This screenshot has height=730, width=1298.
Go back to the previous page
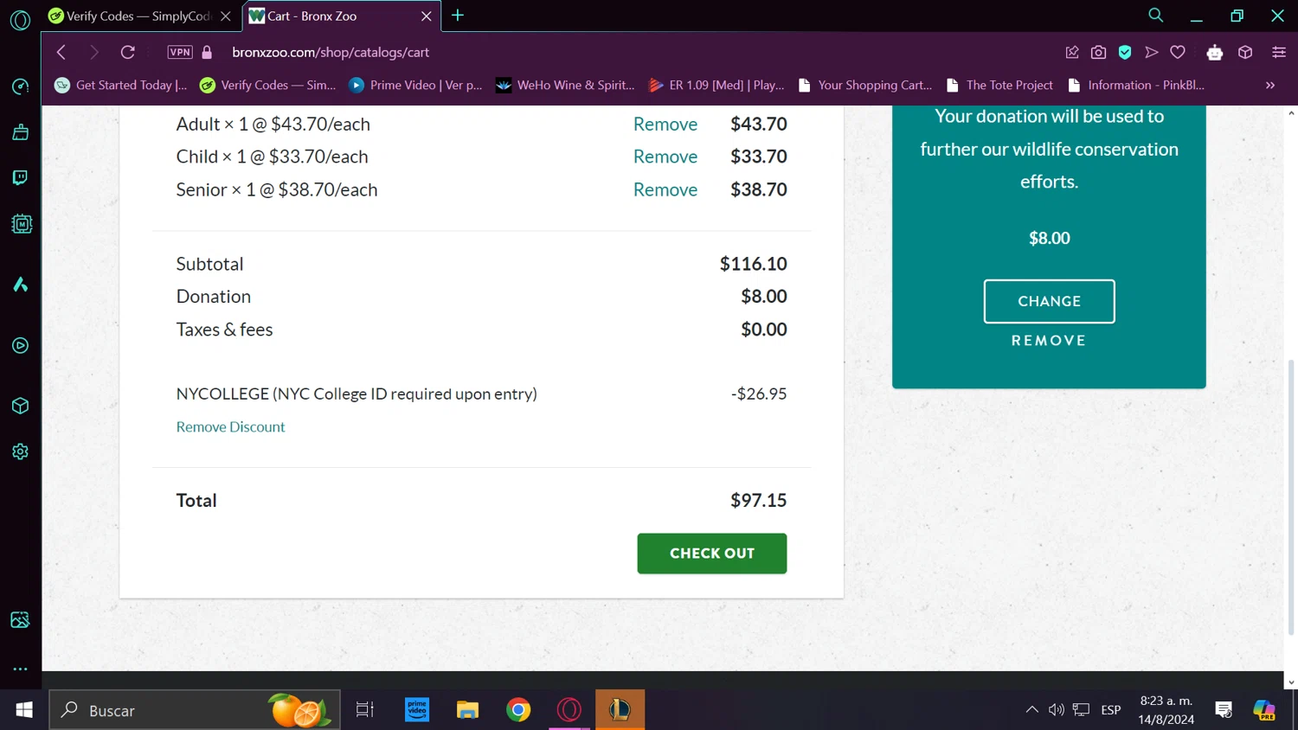click(x=61, y=53)
